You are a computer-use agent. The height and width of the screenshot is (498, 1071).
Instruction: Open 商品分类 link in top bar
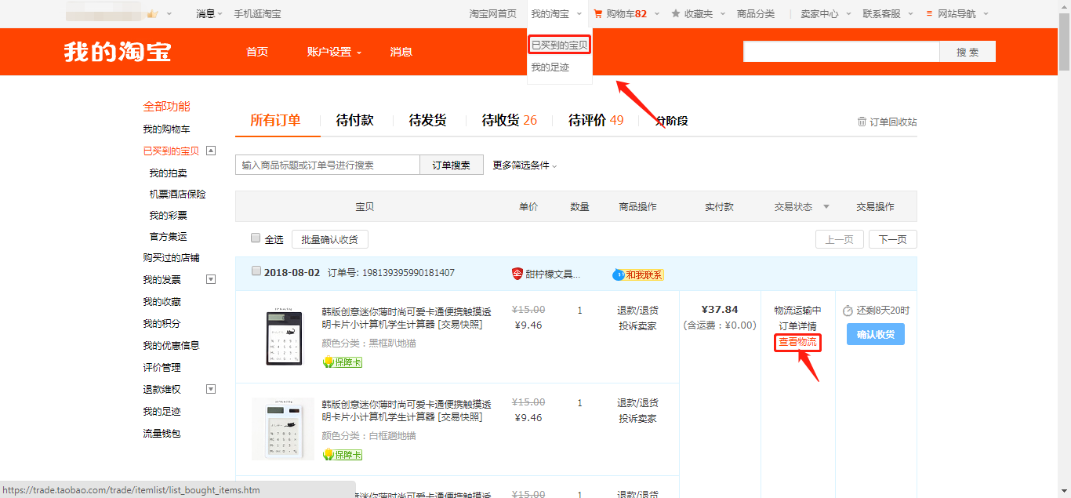(756, 13)
